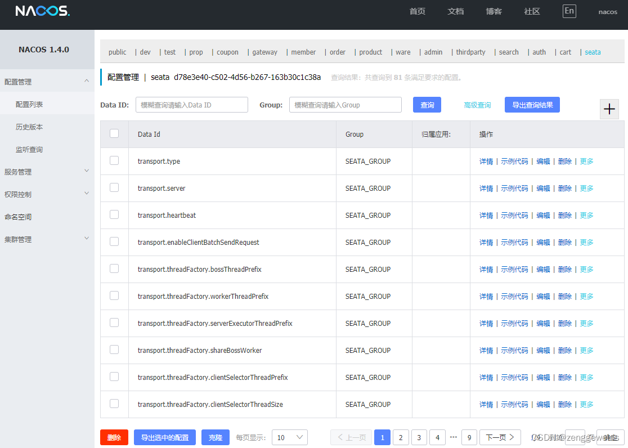Switch to the gateway namespace tab
This screenshot has height=448, width=628.
(264, 52)
